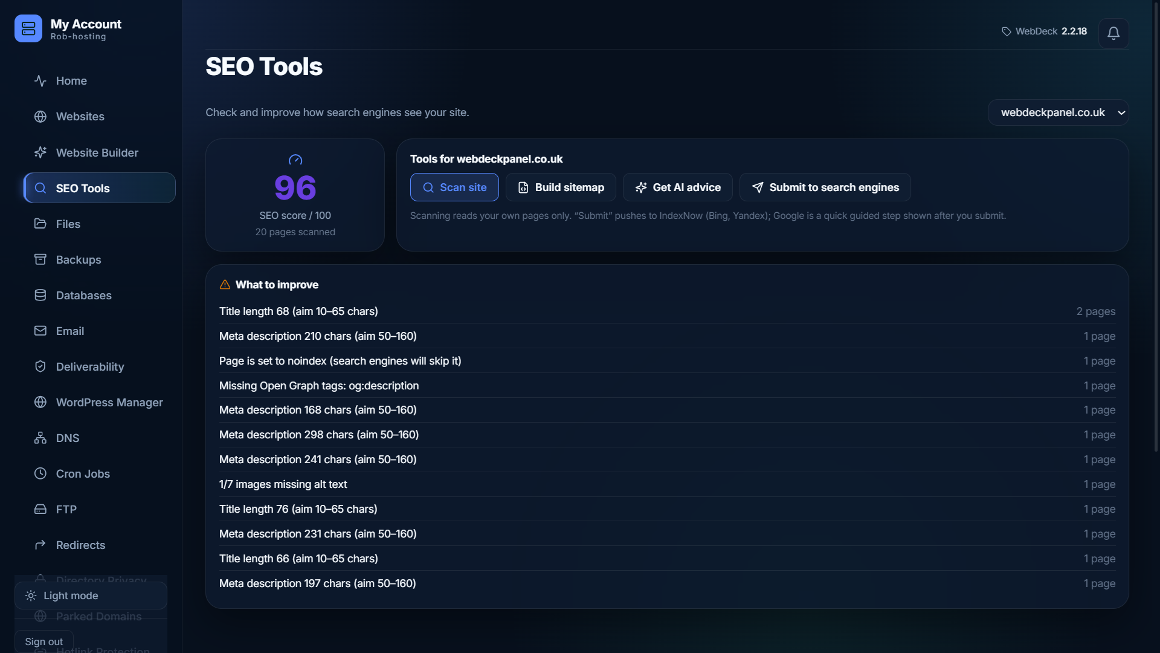1160x653 pixels.
Task: Click the Scan site button
Action: click(454, 187)
